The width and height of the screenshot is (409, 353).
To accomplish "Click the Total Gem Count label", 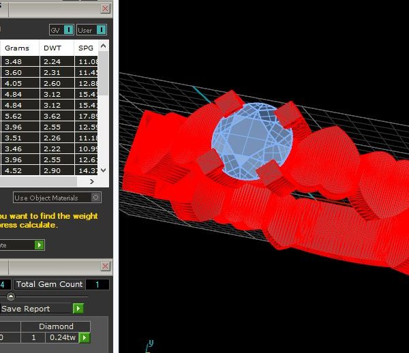I will click(50, 284).
